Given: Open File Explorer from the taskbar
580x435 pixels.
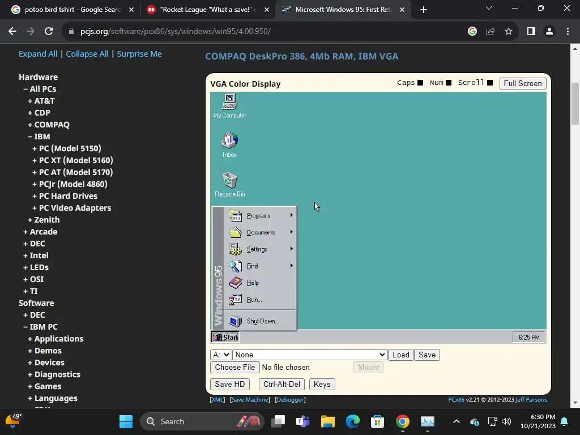Looking at the screenshot, I should pos(327,421).
